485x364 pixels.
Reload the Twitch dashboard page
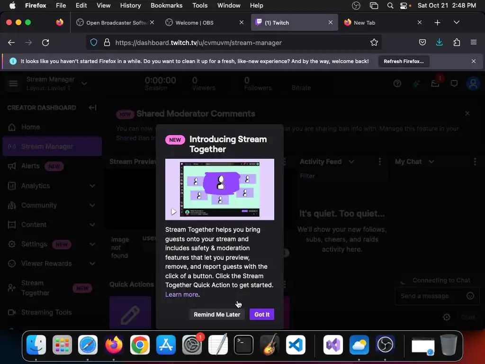pyautogui.click(x=45, y=42)
